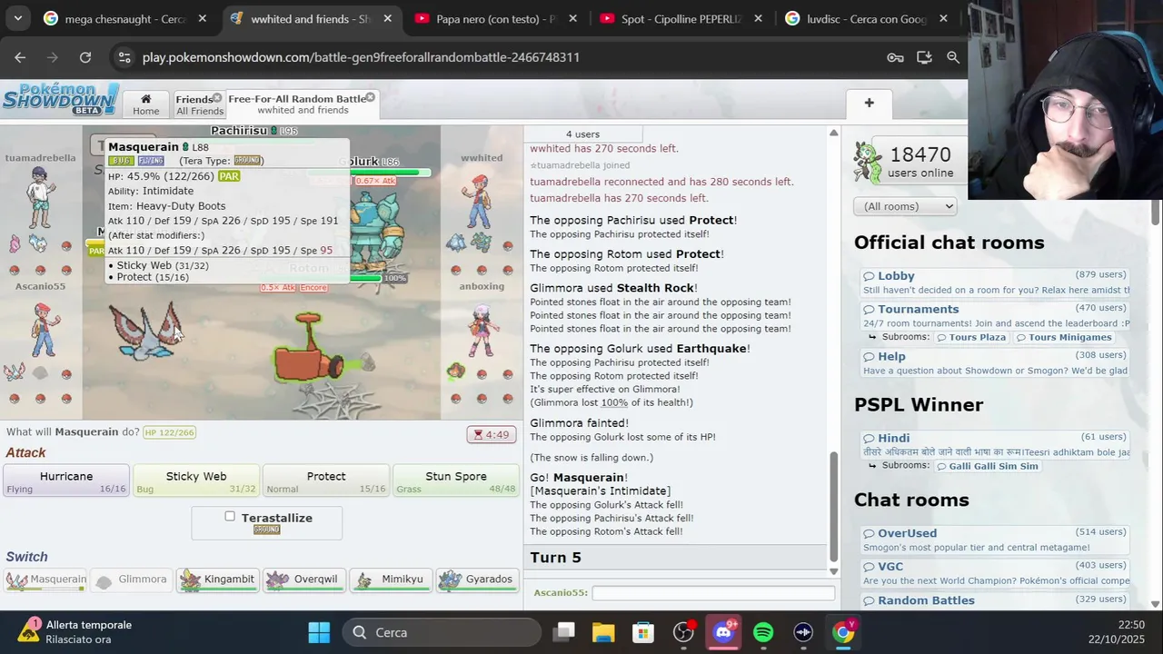Click fainted Glimmora switch button
This screenshot has width=1163, height=654.
132,580
